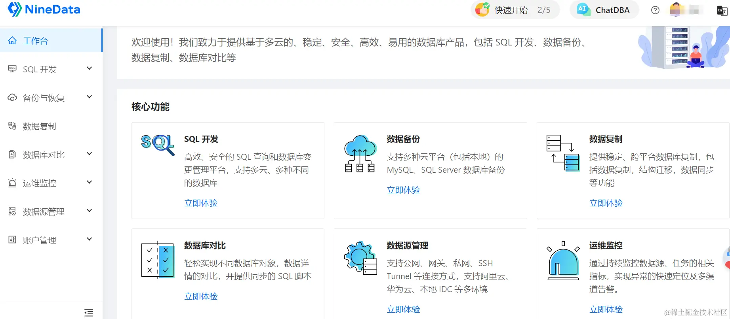
Task: Collapse the sidebar with the fold icon
Action: pos(89,313)
